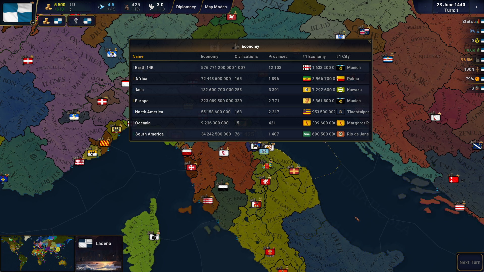Screen dimensions: 484x272
Task: Click the red flag with cross near Split
Action: pos(453,180)
